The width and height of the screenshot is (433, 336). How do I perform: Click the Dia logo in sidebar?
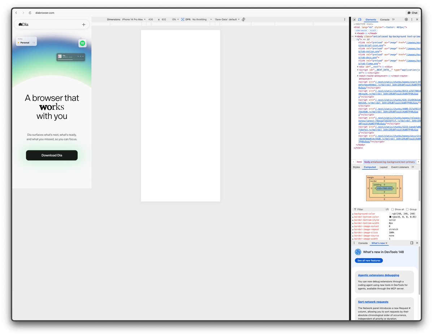(23, 24)
